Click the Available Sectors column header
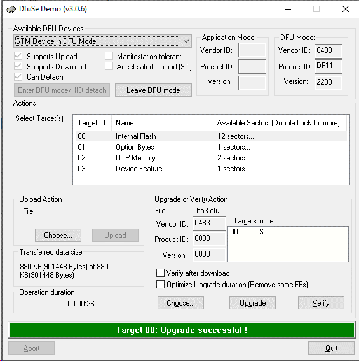Viewport: 359px width, 361px height. click(x=280, y=123)
